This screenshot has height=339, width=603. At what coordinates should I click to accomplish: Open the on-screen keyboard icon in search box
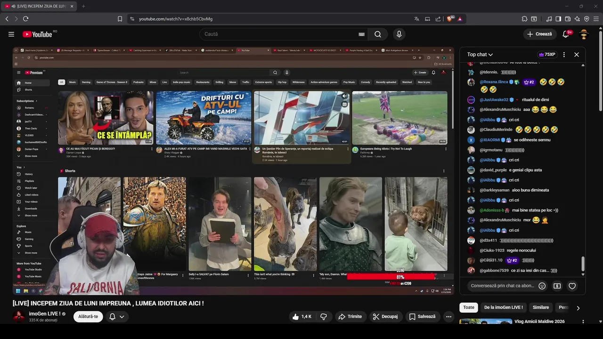point(361,34)
